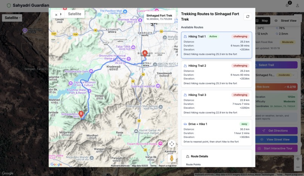Switch to Street View tab
304x176 pixels.
click(x=286, y=21)
